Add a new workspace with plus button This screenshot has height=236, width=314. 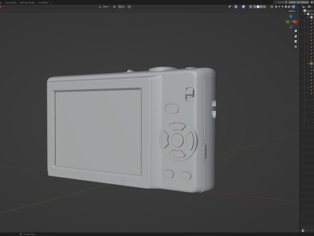(x=51, y=3)
